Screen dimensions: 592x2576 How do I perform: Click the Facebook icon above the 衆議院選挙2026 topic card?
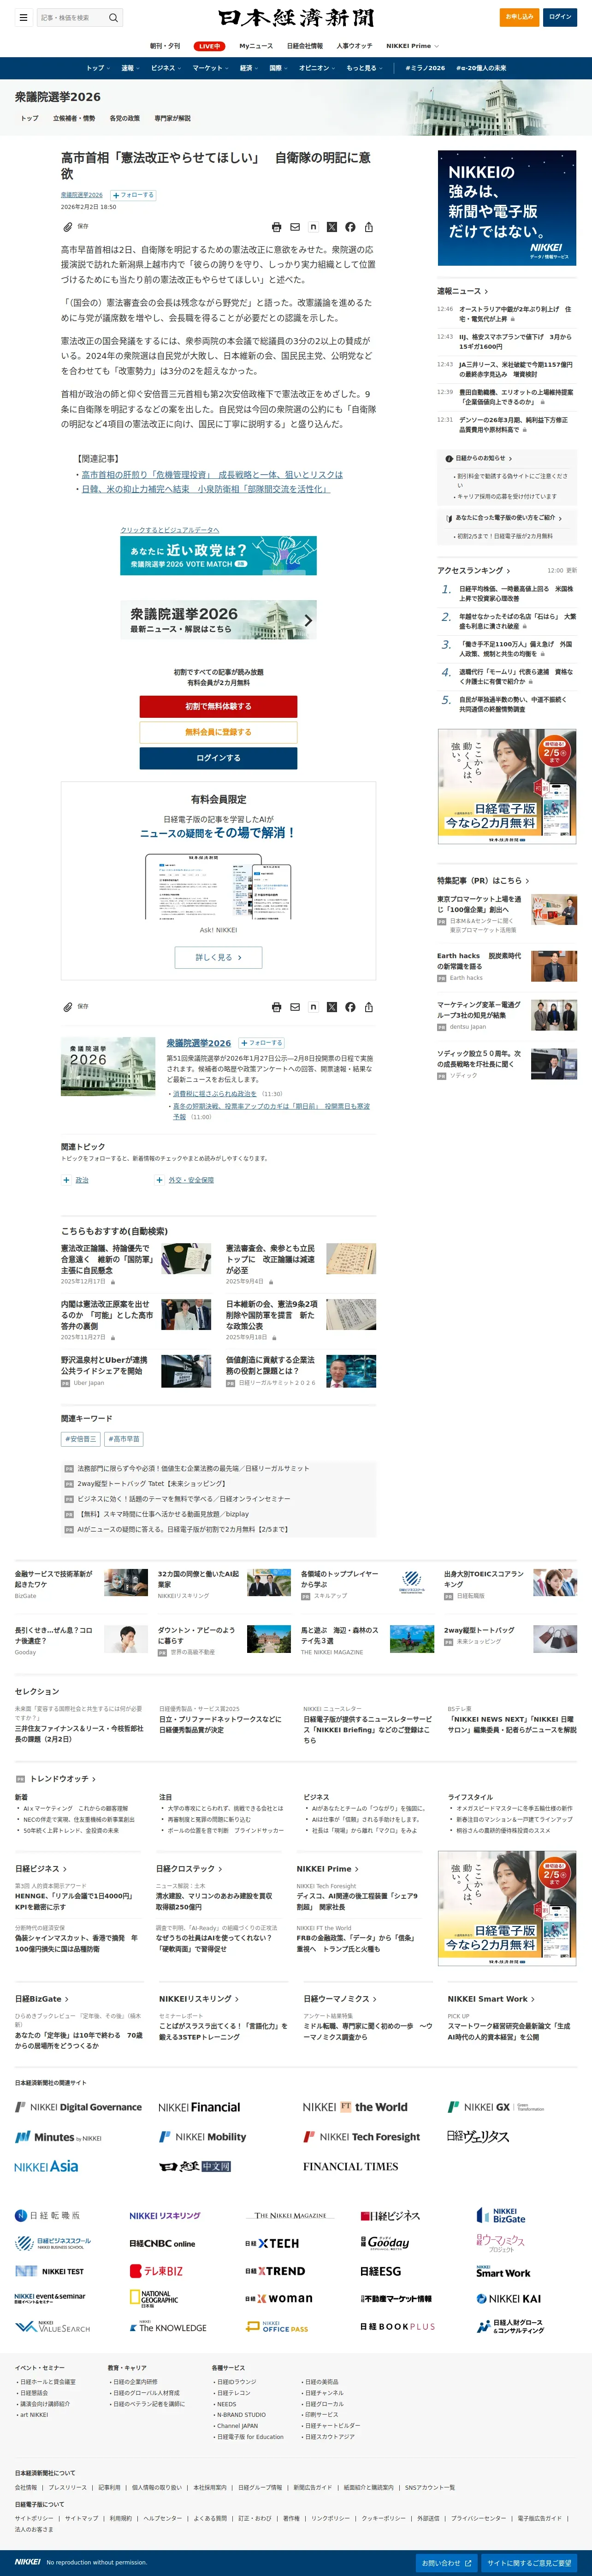(350, 1007)
